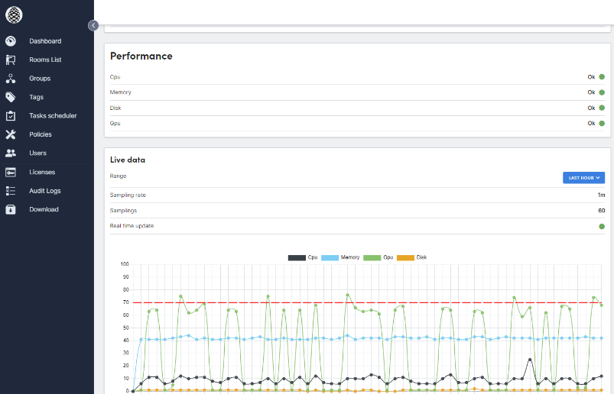Toggle Gpu series via green legend swatch

coord(372,257)
